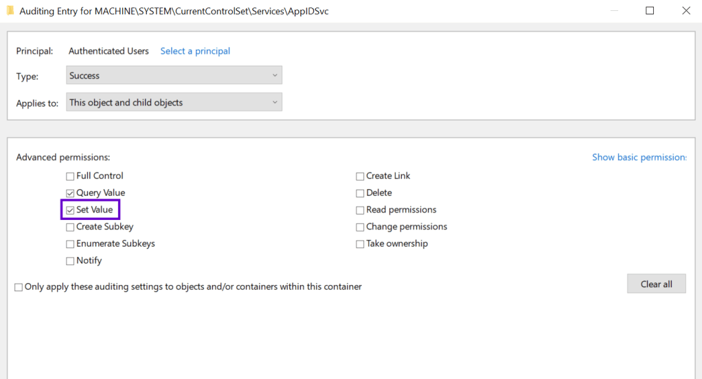Maximize the Auditing Entry window

(x=650, y=11)
